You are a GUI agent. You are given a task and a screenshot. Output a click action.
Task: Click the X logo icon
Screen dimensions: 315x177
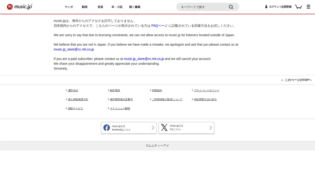[x=164, y=128]
